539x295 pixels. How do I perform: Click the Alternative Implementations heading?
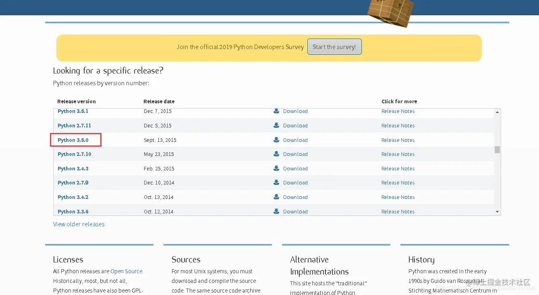click(319, 266)
